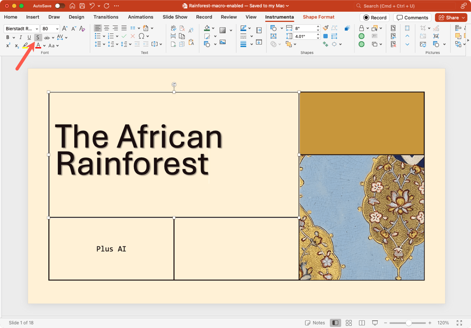Open the Review tab
This screenshot has width=471, height=328.
pyautogui.click(x=229, y=17)
